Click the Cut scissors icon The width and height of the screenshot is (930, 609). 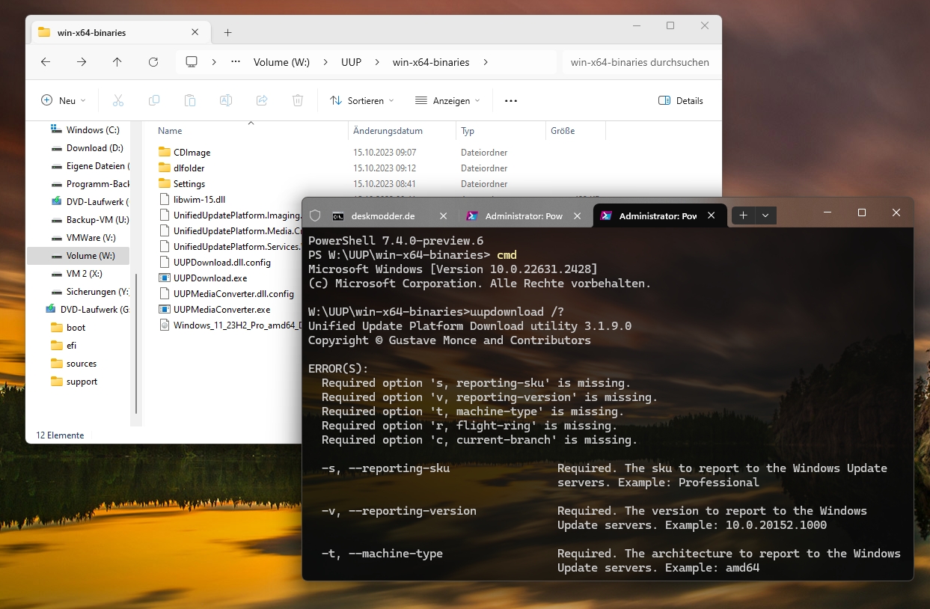pos(118,100)
